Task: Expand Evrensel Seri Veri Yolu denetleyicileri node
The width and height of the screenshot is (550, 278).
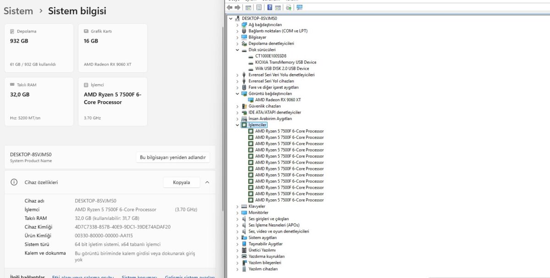Action: point(237,75)
